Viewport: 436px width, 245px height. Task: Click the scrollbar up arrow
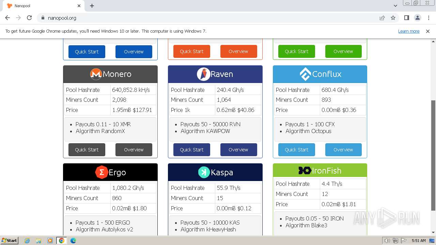tap(433, 41)
